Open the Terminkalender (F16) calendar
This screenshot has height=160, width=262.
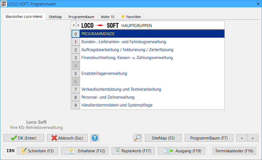234,151
